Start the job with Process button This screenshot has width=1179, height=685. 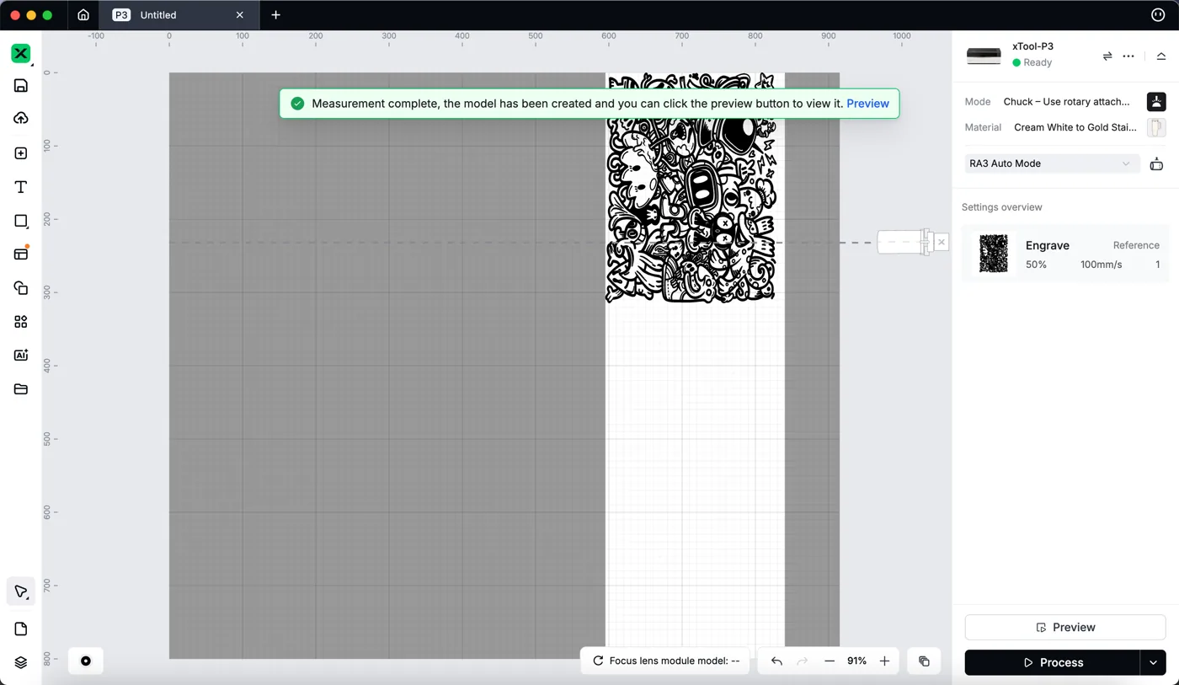[1053, 662]
